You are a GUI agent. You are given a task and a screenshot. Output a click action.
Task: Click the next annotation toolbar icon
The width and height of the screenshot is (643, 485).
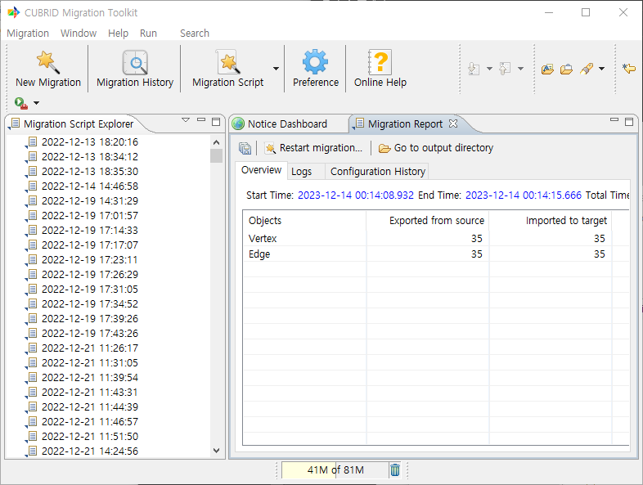coord(474,69)
